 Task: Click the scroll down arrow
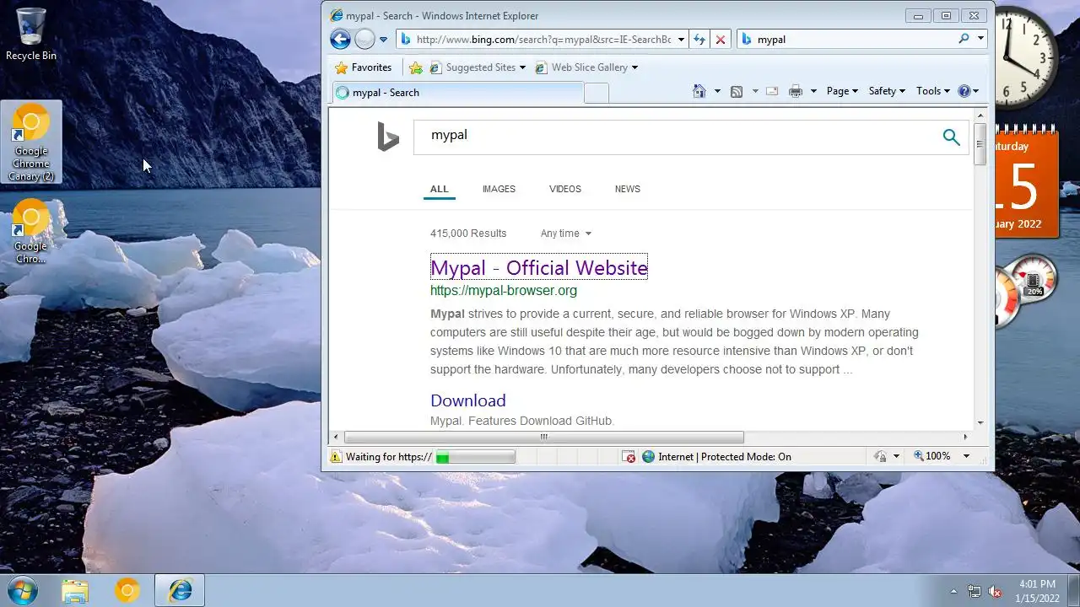pyautogui.click(x=980, y=422)
